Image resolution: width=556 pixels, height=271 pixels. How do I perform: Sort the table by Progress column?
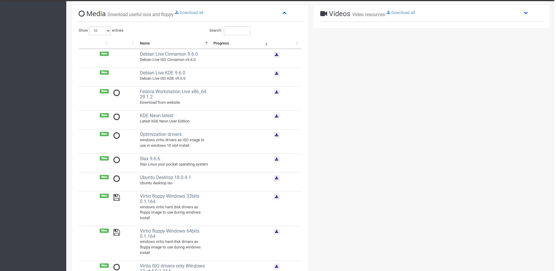coord(221,43)
